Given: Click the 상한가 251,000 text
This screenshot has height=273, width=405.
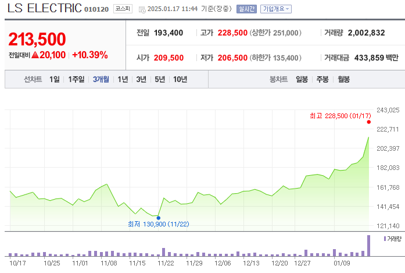Looking at the screenshot, I should pos(275,33).
